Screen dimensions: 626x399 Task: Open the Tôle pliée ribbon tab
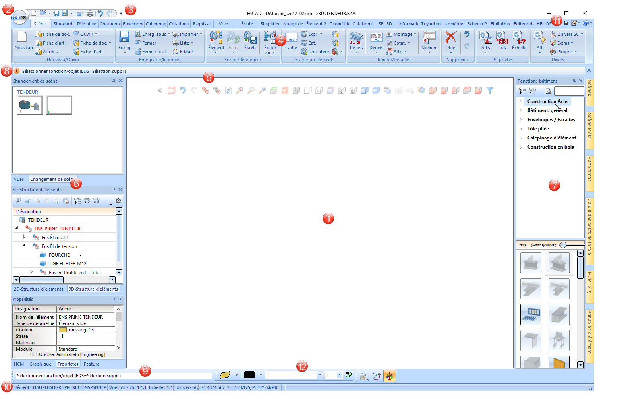click(86, 24)
